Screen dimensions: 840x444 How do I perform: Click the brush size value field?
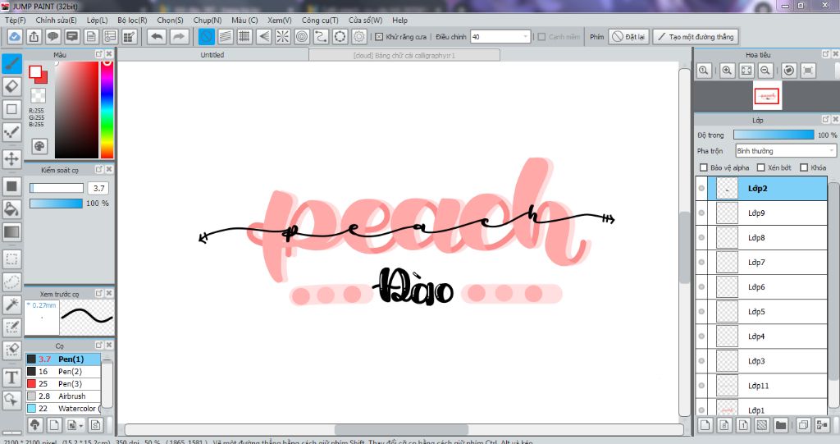click(98, 188)
